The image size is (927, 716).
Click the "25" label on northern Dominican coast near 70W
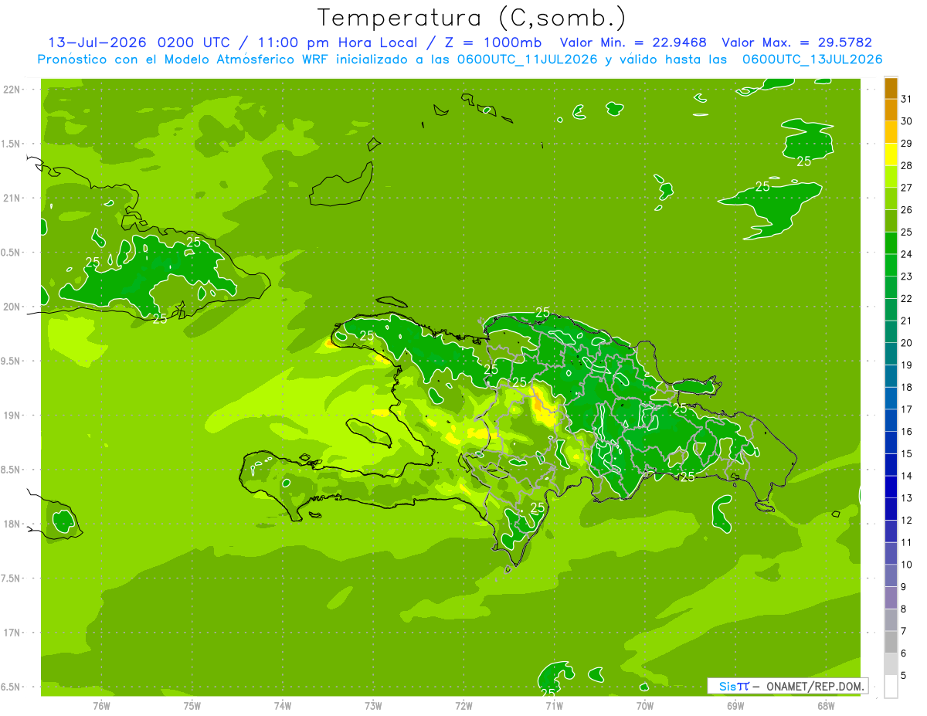tap(542, 312)
